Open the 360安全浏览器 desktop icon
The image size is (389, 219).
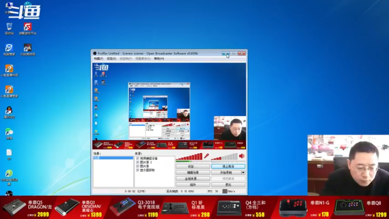(9, 177)
